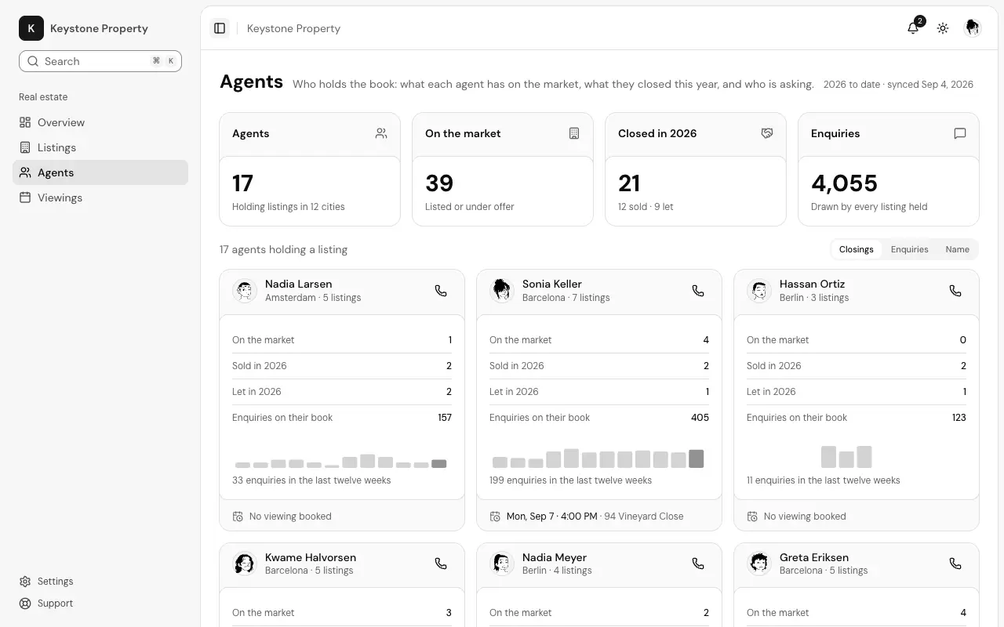Open Greta Eriksen agent name

(x=814, y=557)
